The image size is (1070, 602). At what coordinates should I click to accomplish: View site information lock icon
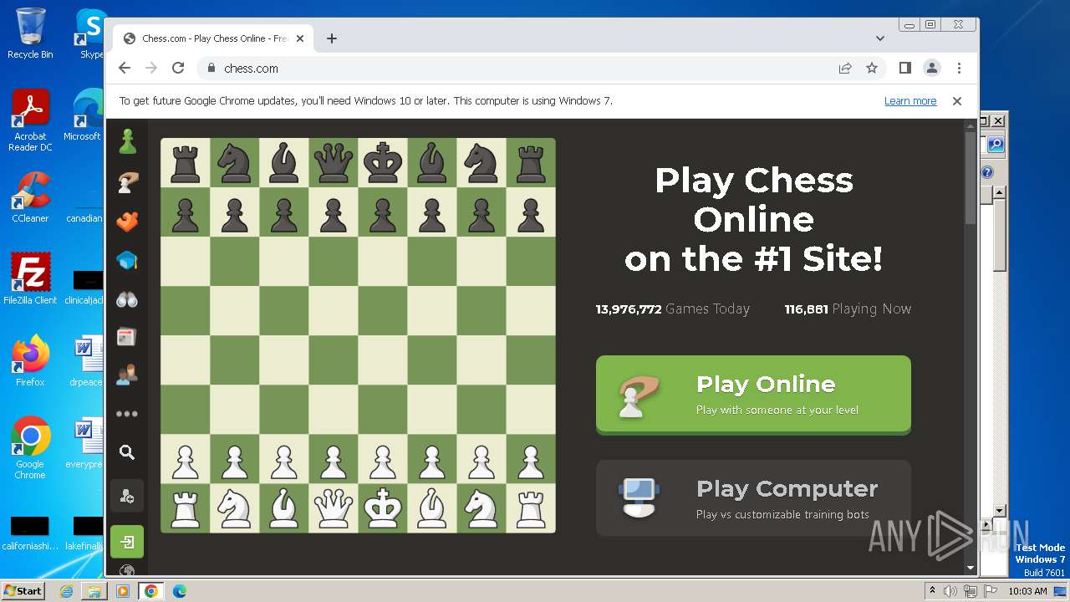click(x=211, y=69)
